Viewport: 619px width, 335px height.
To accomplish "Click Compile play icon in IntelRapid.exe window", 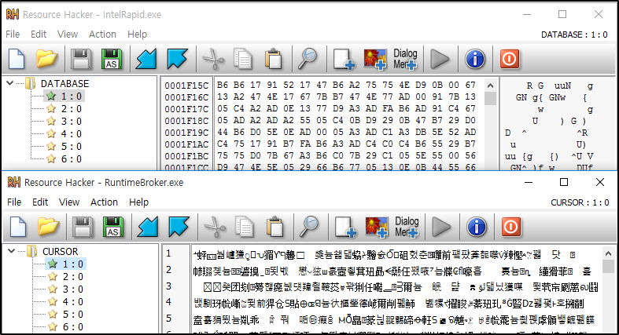I will [x=440, y=59].
